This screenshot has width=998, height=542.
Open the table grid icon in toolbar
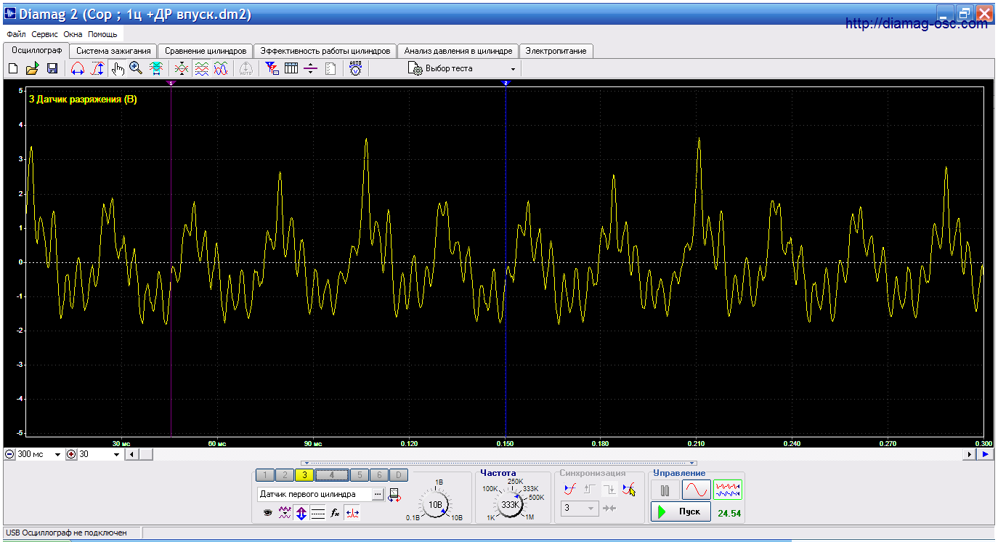click(291, 68)
